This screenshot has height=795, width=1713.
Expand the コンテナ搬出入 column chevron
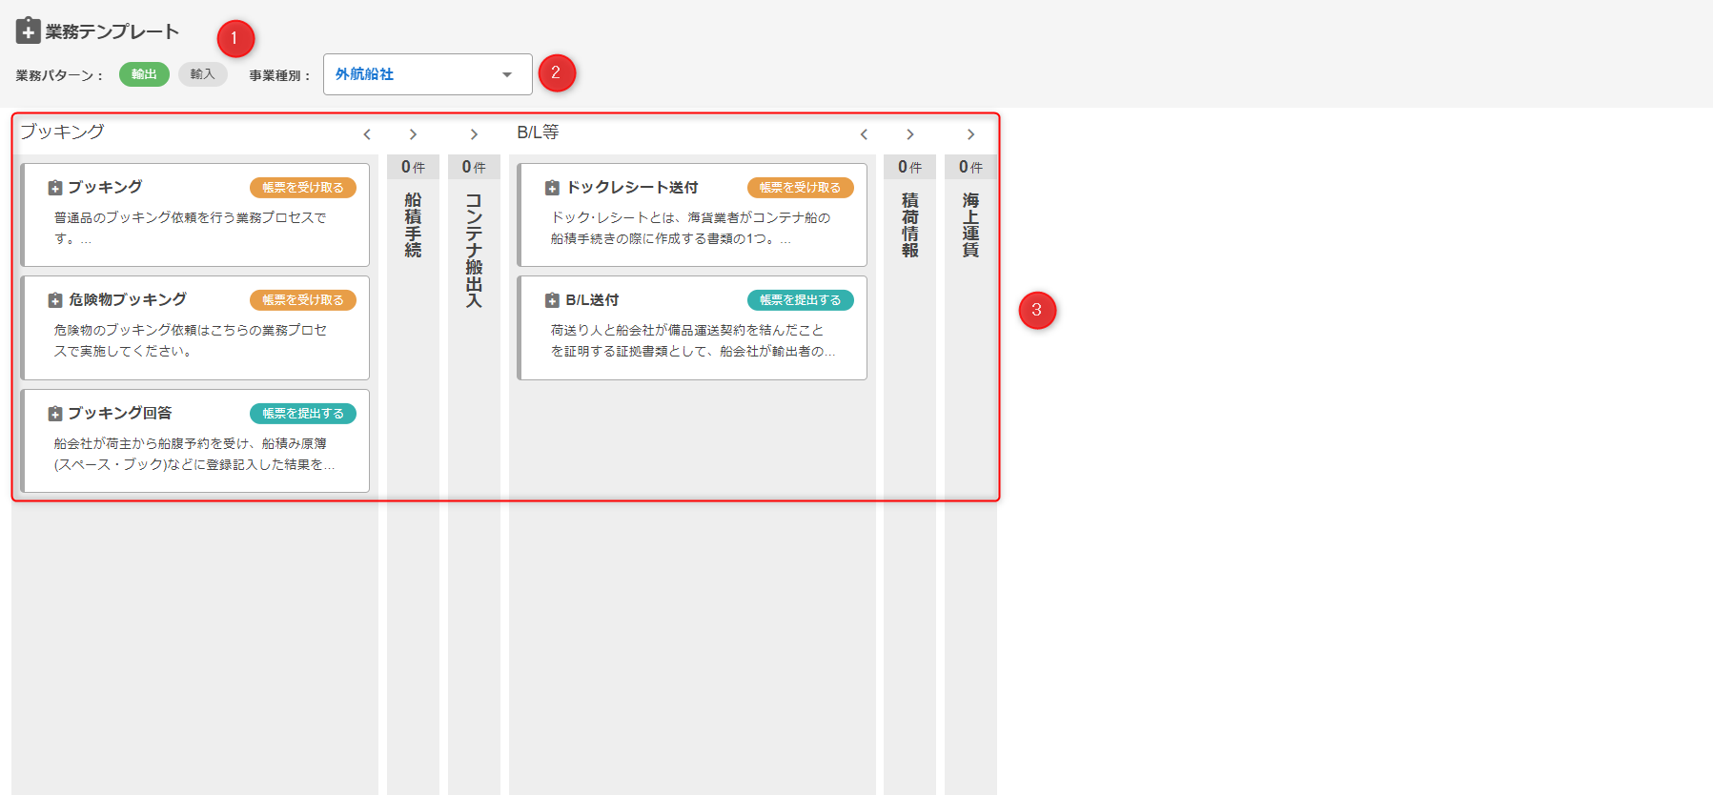pos(474,134)
